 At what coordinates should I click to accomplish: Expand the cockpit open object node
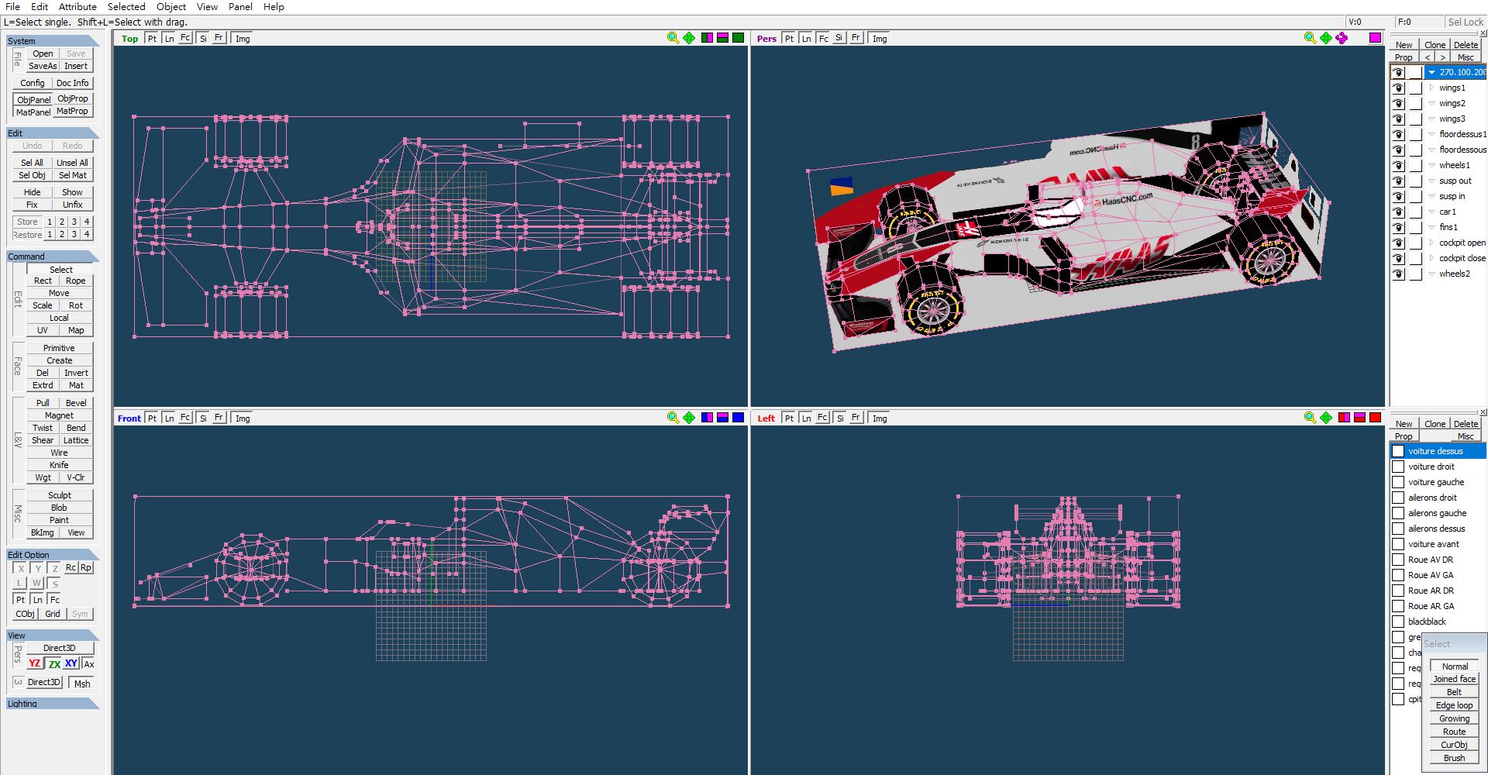coord(1431,243)
